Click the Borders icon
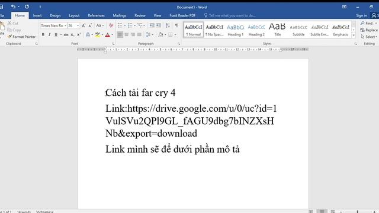Image resolution: width=379 pixels, height=213 pixels. 171,35
